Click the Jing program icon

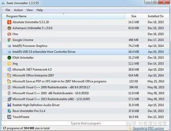pos(9,64)
